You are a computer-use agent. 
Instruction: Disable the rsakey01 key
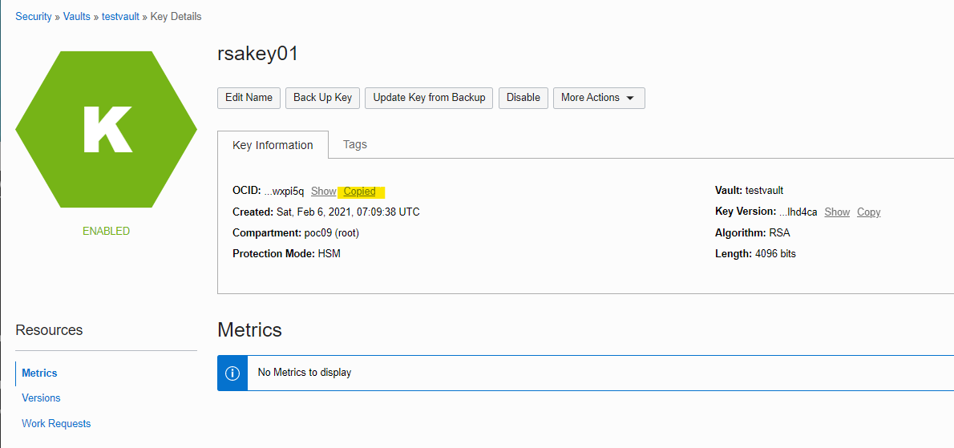click(x=523, y=98)
